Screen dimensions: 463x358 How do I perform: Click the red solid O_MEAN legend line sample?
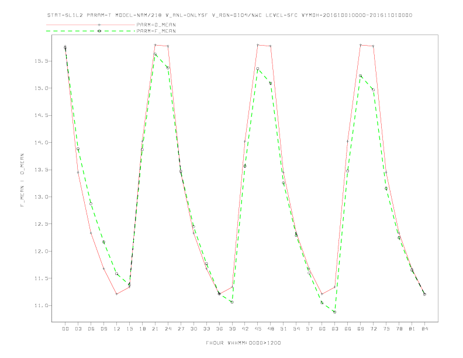91,25
